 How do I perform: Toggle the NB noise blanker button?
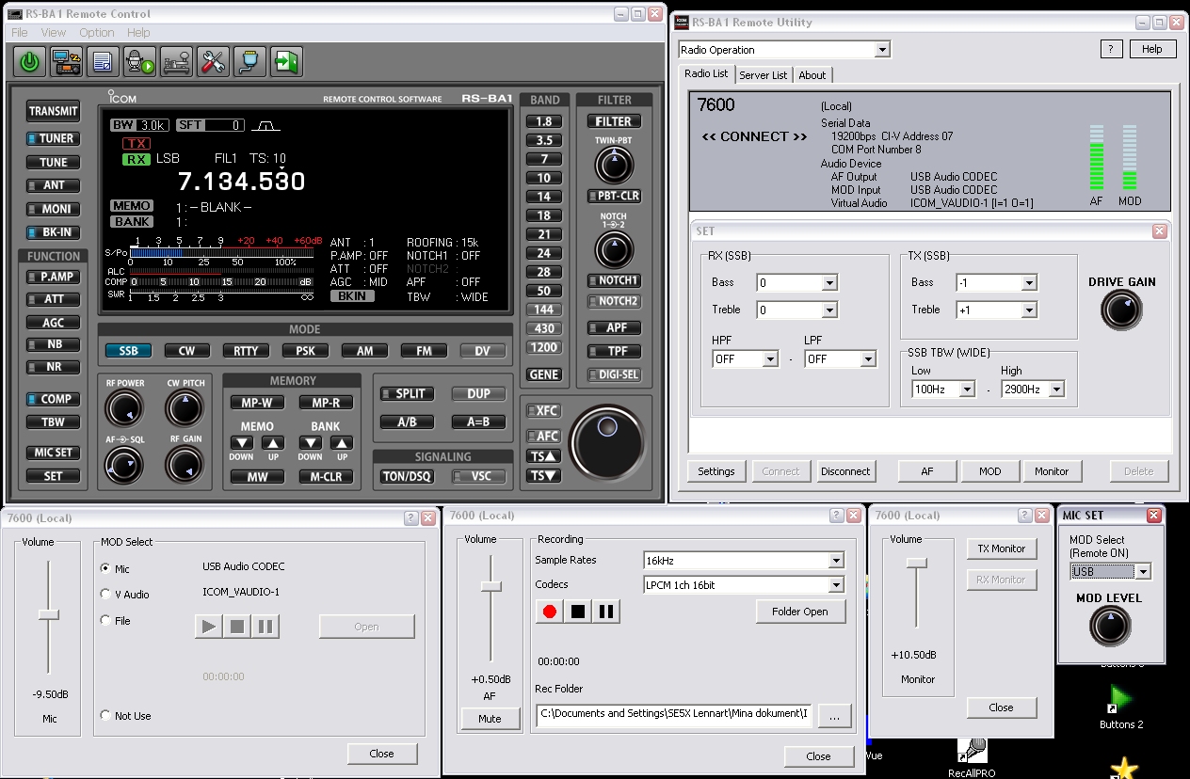point(53,344)
